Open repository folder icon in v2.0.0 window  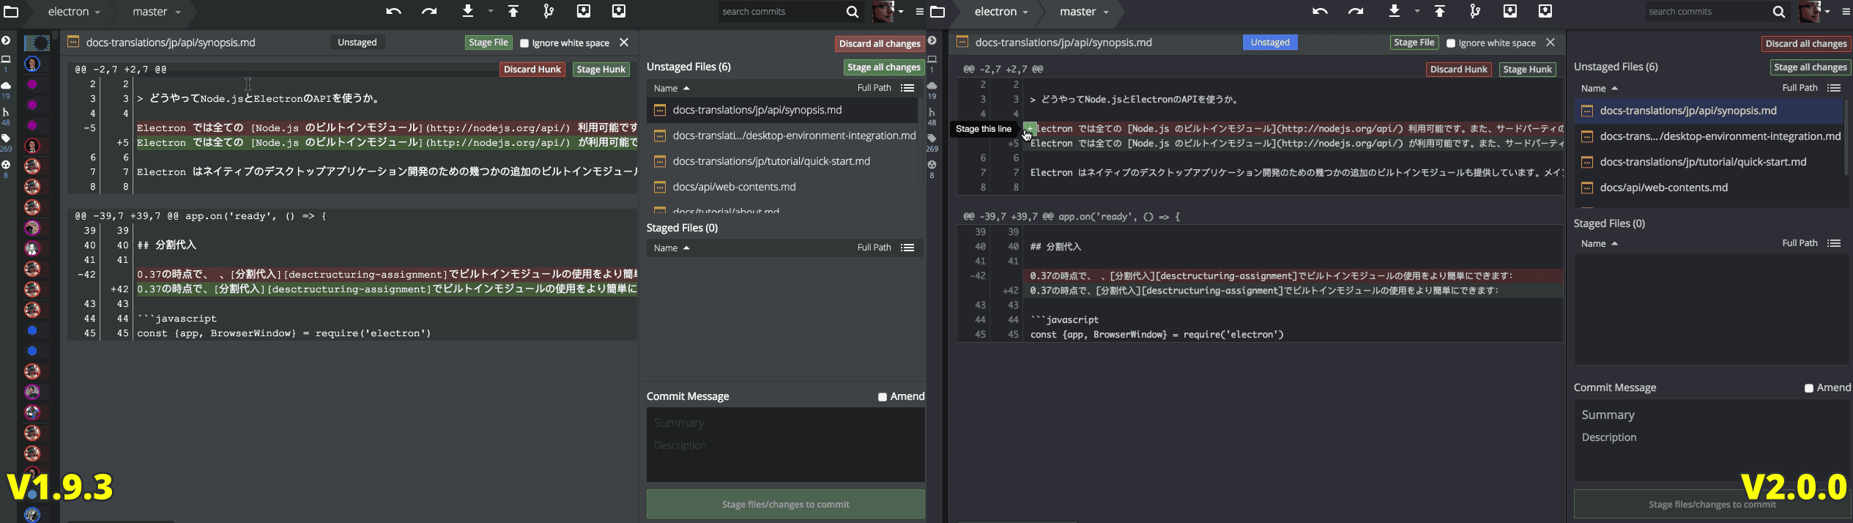[937, 12]
